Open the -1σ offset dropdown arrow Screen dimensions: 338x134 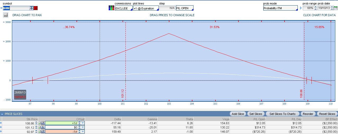(x=83, y=132)
